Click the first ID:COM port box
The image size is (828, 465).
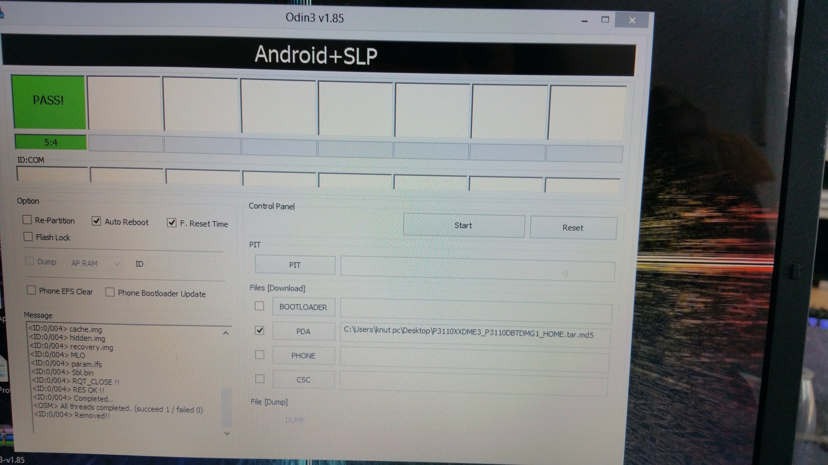(52, 174)
